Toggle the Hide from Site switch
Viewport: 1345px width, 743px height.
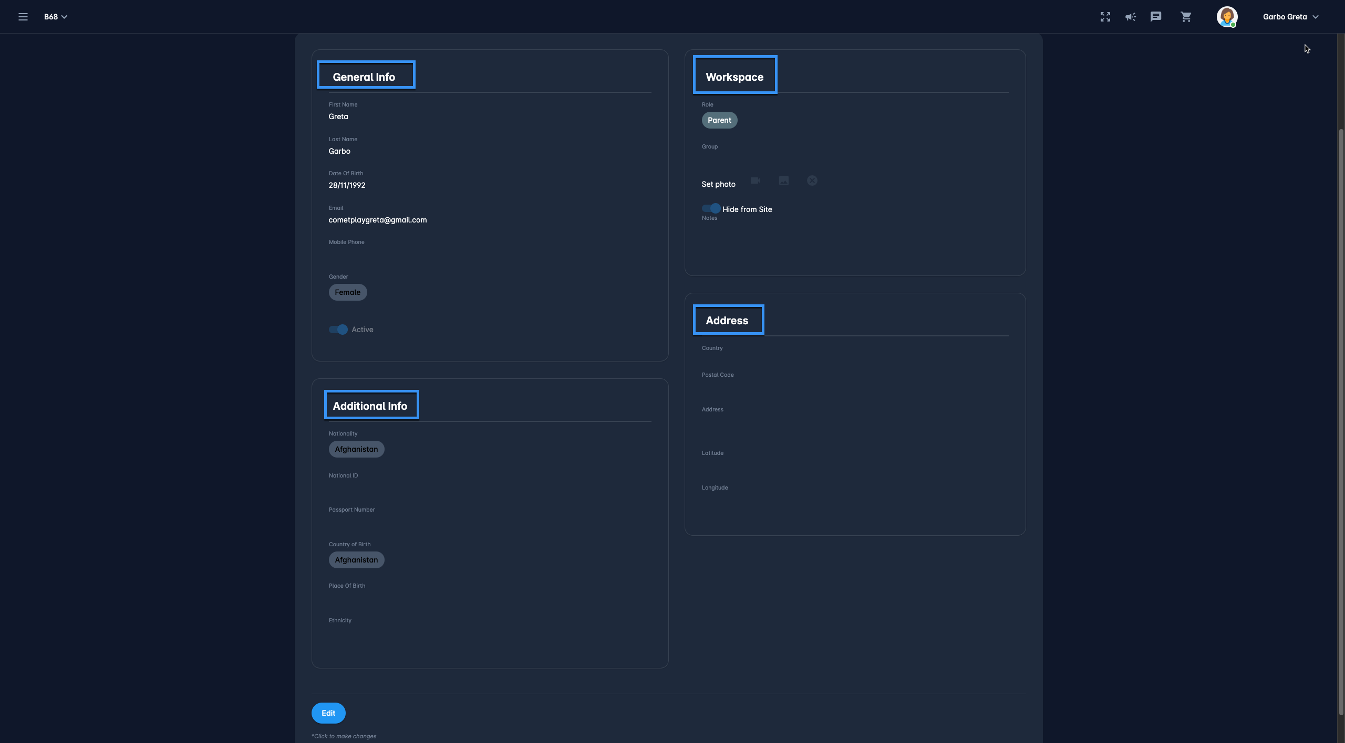point(711,208)
